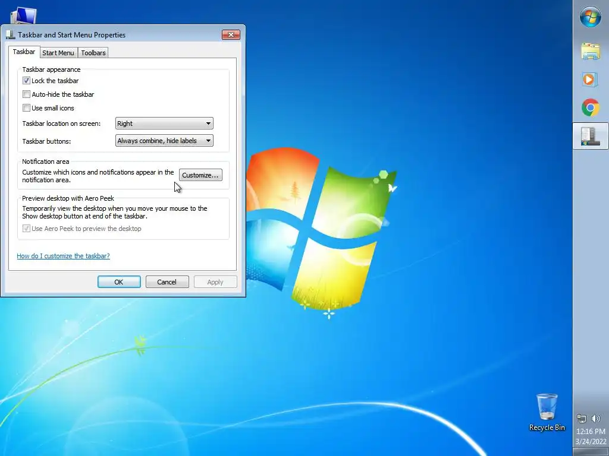
Task: Switch to the Start Menu tab
Action: 58,53
